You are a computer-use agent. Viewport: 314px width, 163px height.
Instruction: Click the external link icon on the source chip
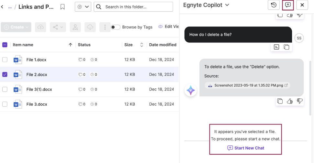click(286, 85)
